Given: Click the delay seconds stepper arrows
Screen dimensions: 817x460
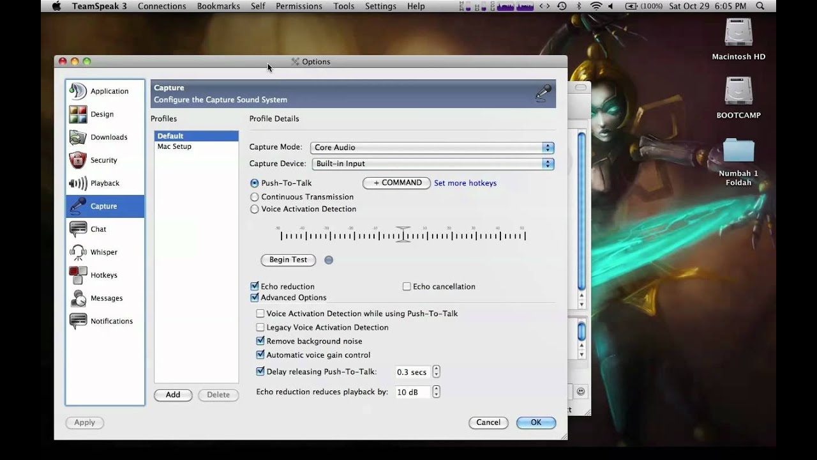Looking at the screenshot, I should coord(436,372).
